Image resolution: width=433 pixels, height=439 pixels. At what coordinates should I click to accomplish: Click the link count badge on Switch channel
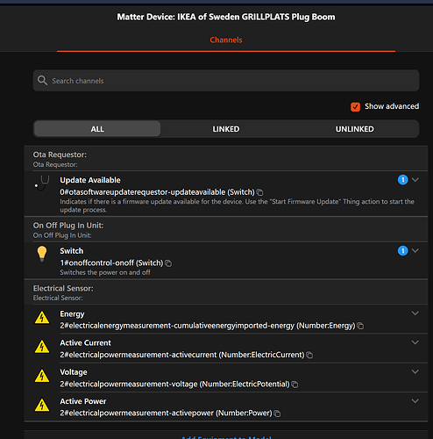pos(402,250)
